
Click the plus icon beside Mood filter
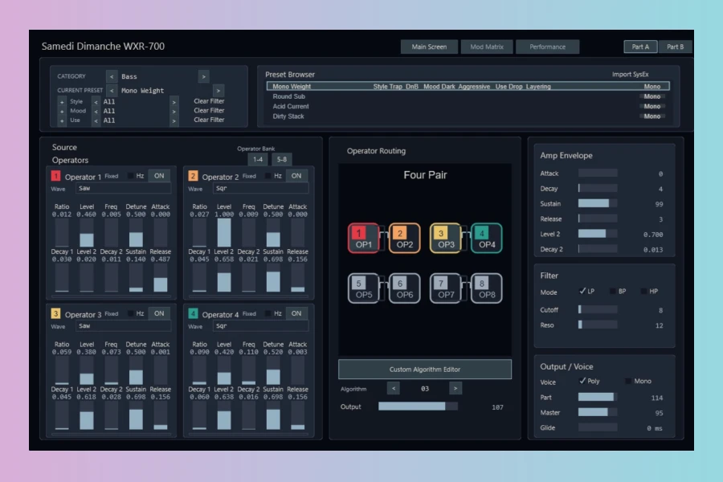pyautogui.click(x=62, y=112)
